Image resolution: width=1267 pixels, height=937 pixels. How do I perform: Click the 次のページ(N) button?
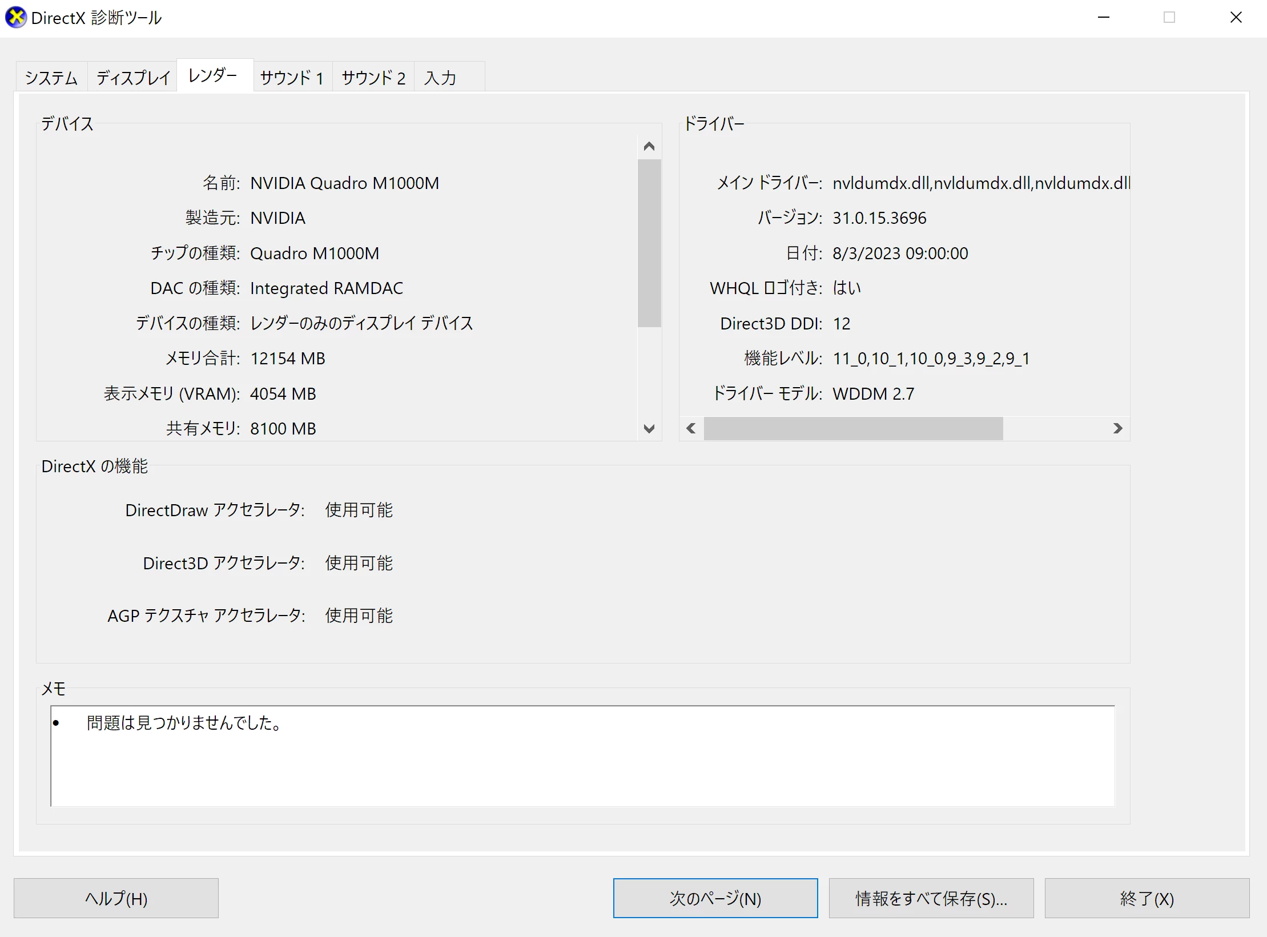pyautogui.click(x=715, y=898)
